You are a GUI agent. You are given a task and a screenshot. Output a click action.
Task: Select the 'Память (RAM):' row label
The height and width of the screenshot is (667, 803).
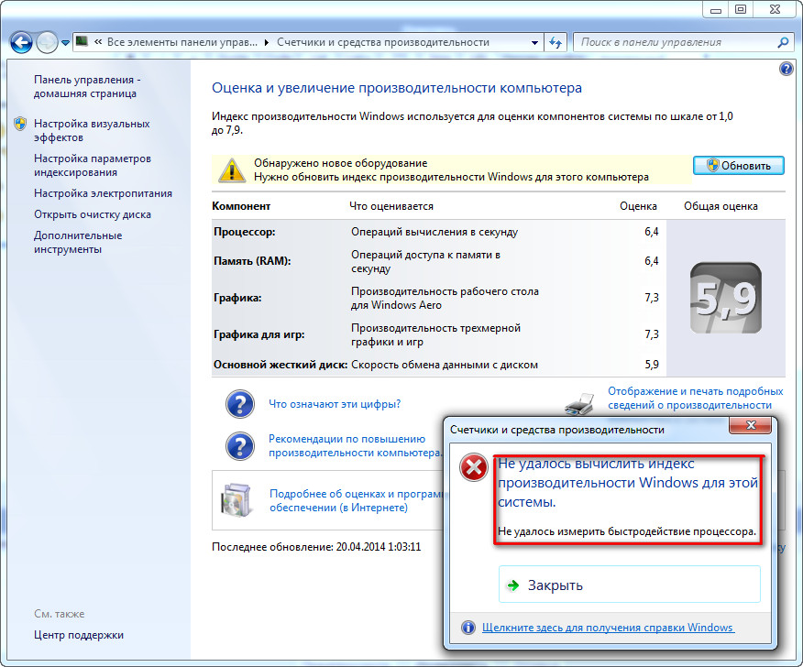pyautogui.click(x=252, y=261)
